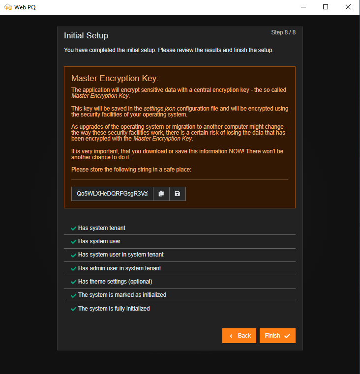Click the checkmark next to "Has system user"
This screenshot has width=360, height=374.
click(x=73, y=241)
